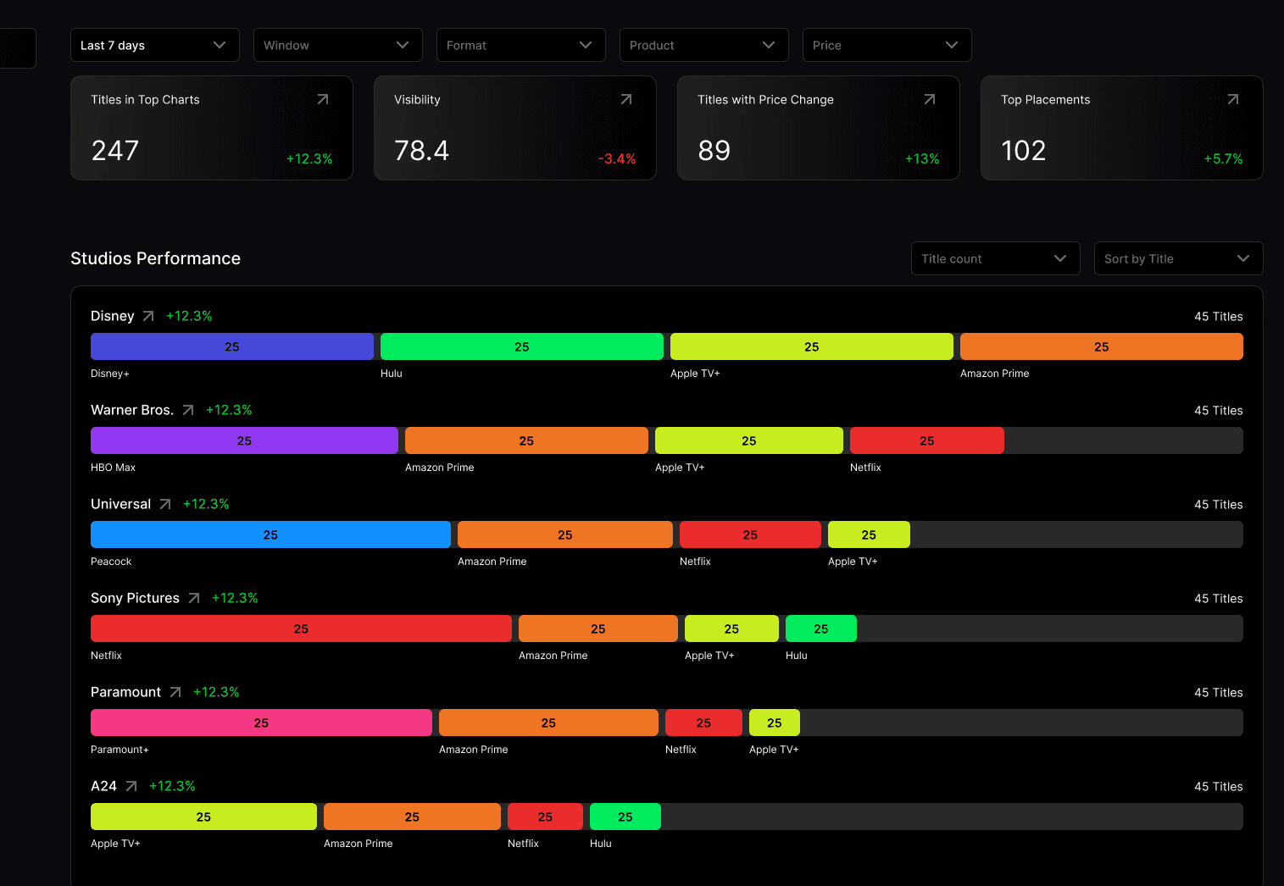Open Titles in Top Charts arrow icon
The image size is (1284, 886).
point(323,99)
